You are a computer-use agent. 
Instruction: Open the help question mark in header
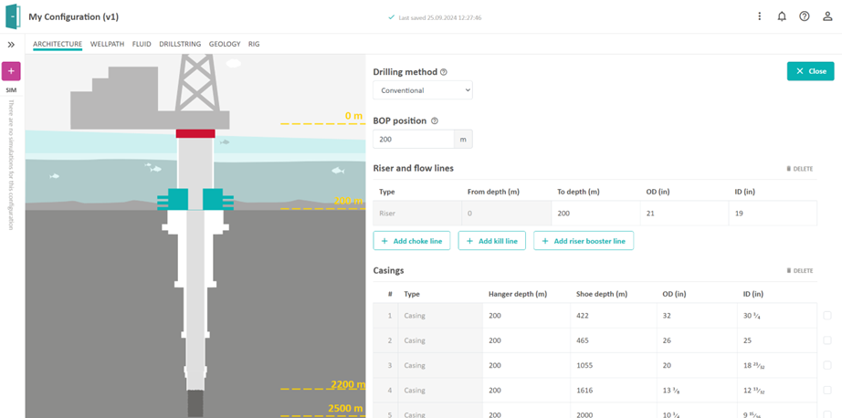[805, 16]
